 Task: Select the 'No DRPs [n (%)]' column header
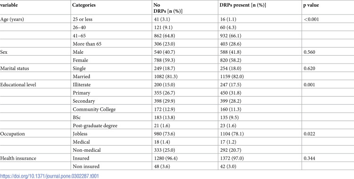coord(168,8)
